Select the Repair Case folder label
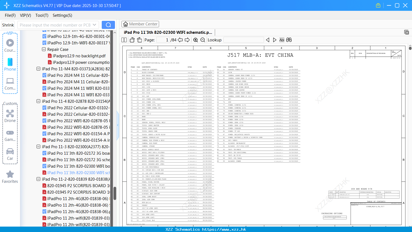The height and width of the screenshot is (232, 412). click(x=58, y=49)
